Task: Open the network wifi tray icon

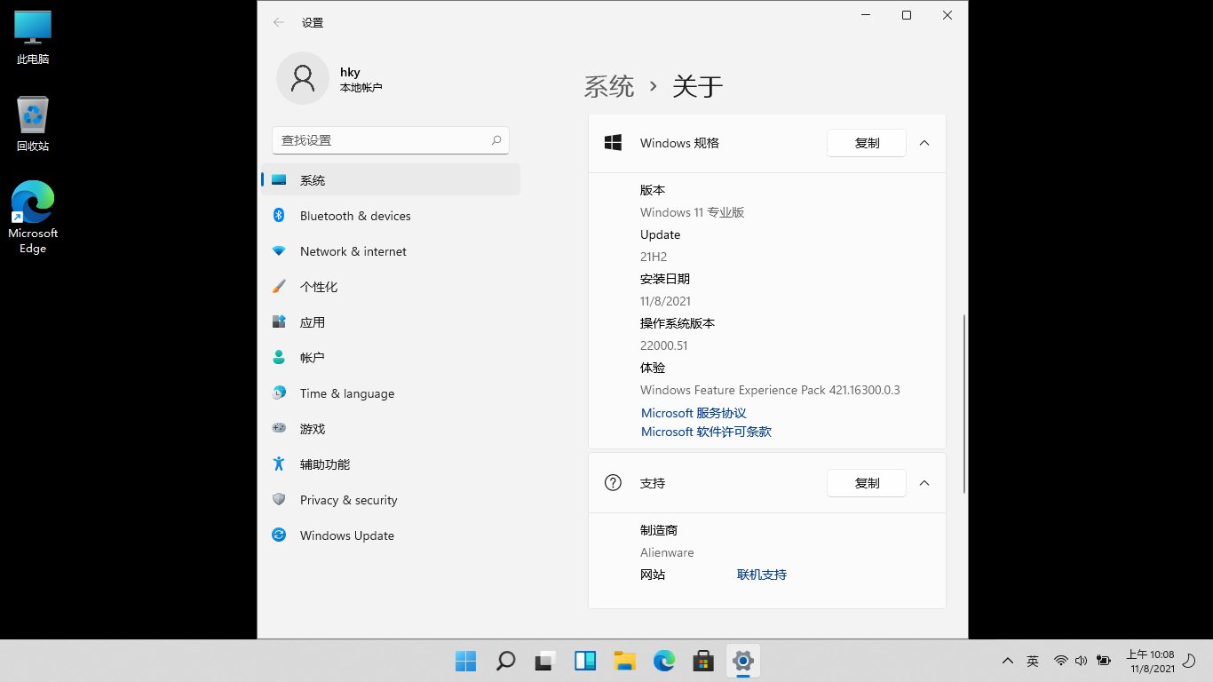Action: click(1060, 661)
